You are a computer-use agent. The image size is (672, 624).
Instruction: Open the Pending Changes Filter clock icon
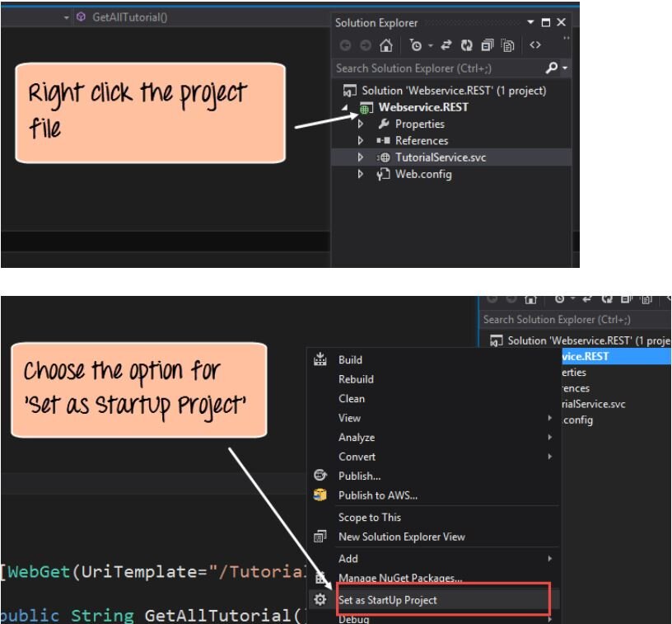coord(416,45)
